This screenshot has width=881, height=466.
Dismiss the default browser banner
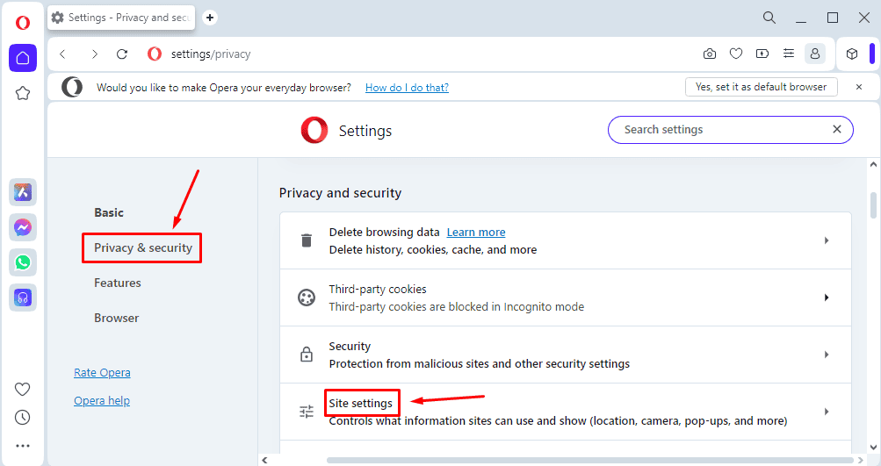859,87
